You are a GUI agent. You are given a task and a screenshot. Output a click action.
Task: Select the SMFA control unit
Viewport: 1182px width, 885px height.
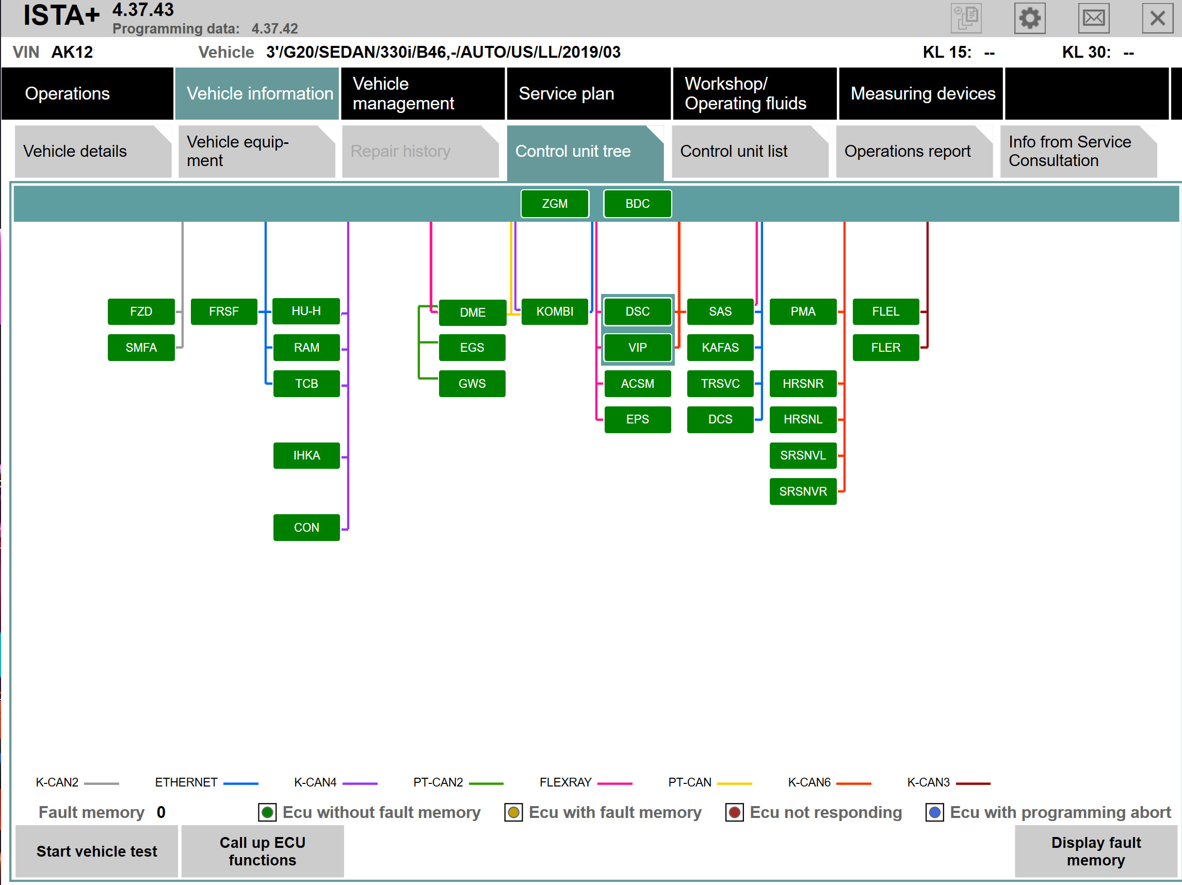click(x=141, y=348)
